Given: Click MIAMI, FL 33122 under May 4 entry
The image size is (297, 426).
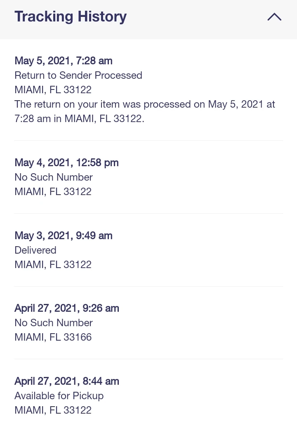Looking at the screenshot, I should coord(53,192).
